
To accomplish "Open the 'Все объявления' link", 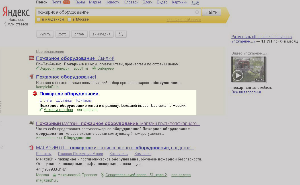I will (50, 52).
